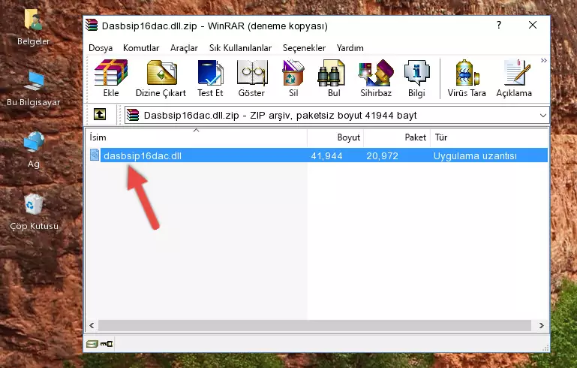Click the drive icon in status bar
Screen dimensions: 577x368
coord(92,344)
